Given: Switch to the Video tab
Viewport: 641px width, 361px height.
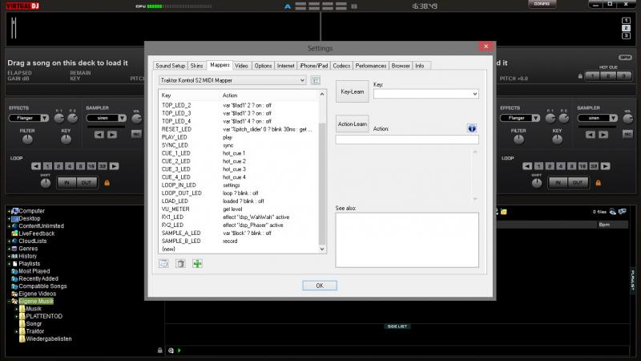Looking at the screenshot, I should point(241,66).
